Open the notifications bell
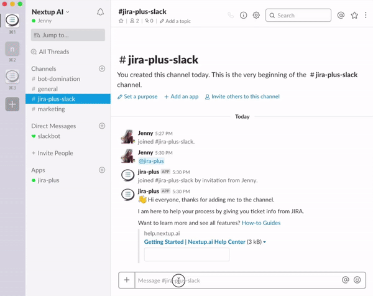This screenshot has width=373, height=296. tap(101, 12)
